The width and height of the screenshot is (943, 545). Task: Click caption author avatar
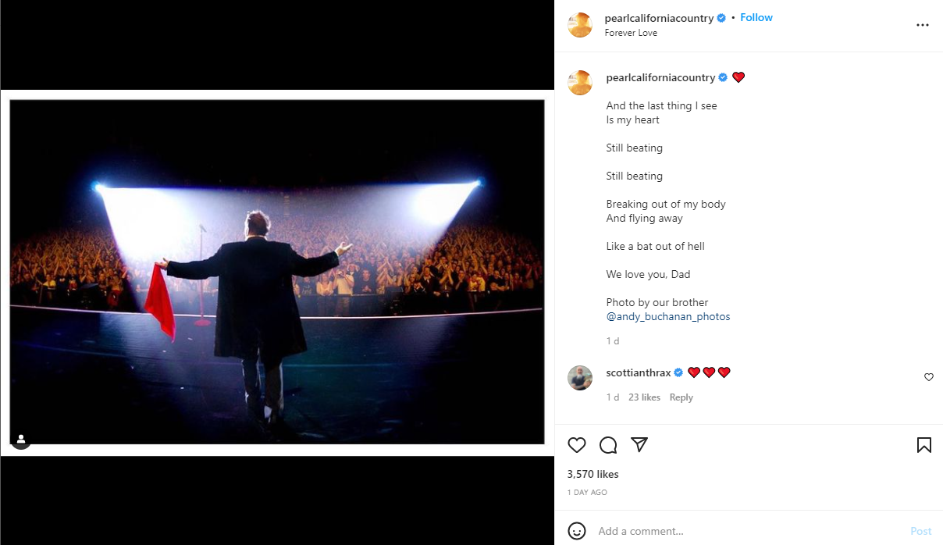[x=580, y=83]
